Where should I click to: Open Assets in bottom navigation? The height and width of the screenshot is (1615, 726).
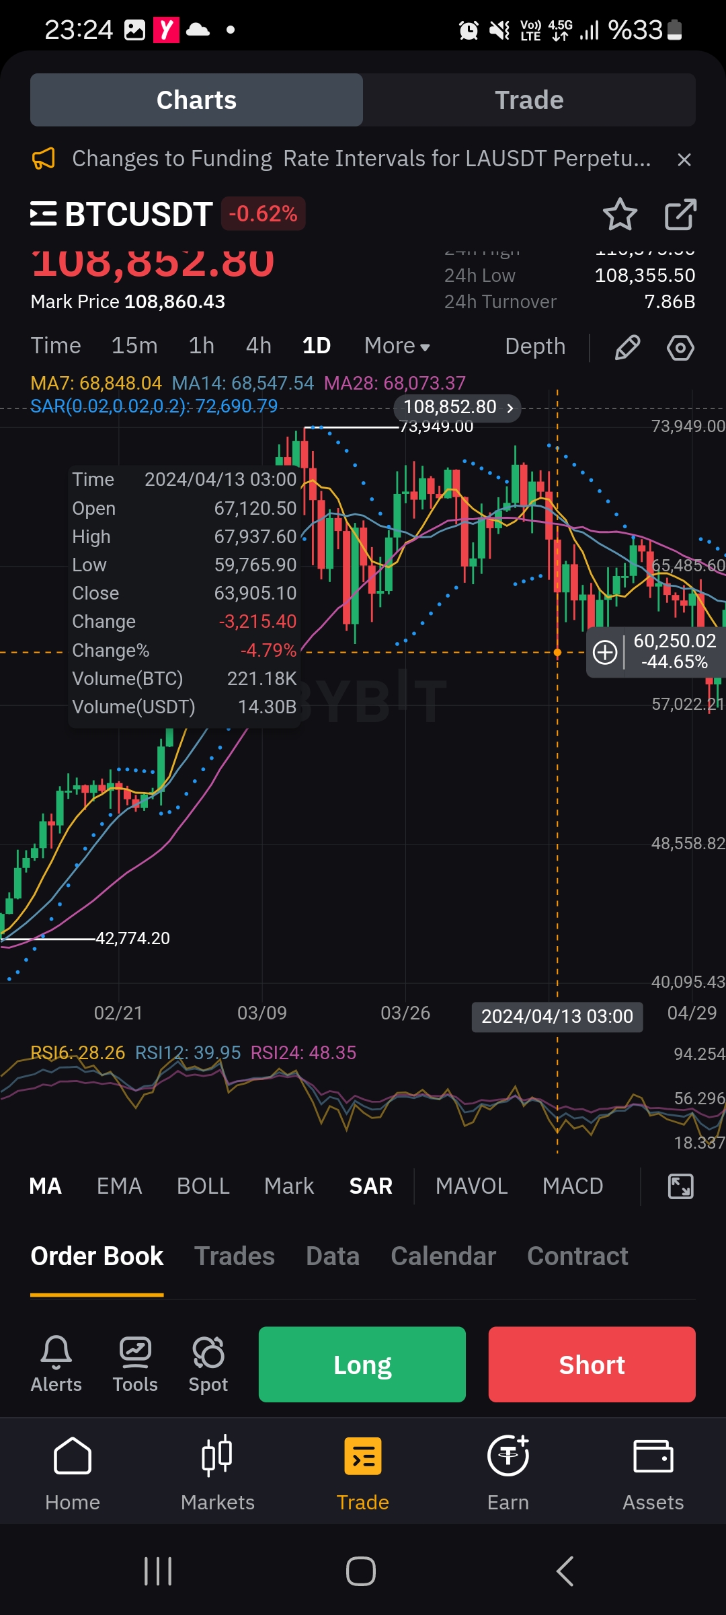pos(653,1474)
